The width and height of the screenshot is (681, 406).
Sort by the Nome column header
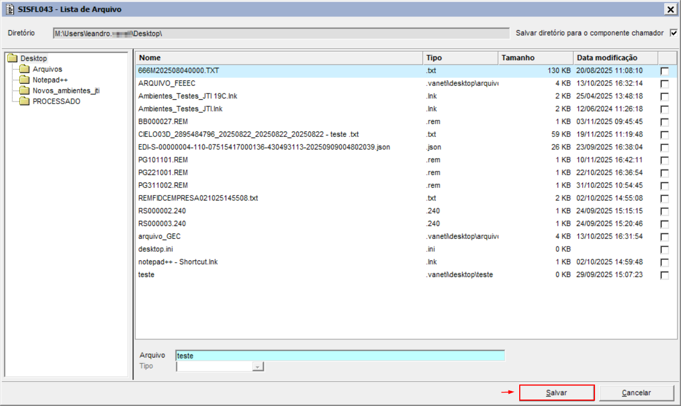click(x=279, y=57)
